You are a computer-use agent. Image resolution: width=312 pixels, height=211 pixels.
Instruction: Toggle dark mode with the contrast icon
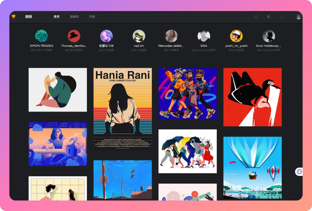[268, 17]
